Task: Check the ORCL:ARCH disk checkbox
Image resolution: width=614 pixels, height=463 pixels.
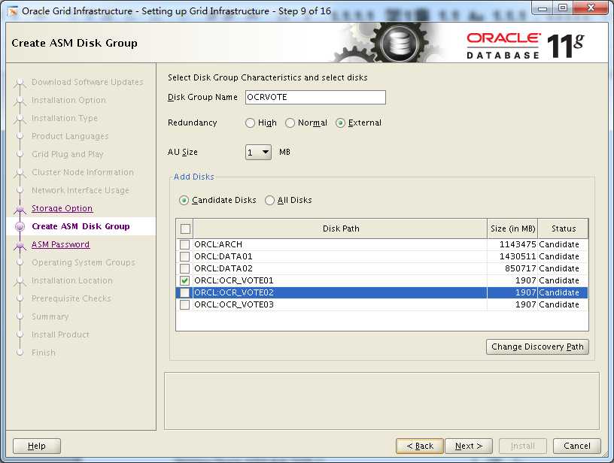Action: [x=184, y=245]
